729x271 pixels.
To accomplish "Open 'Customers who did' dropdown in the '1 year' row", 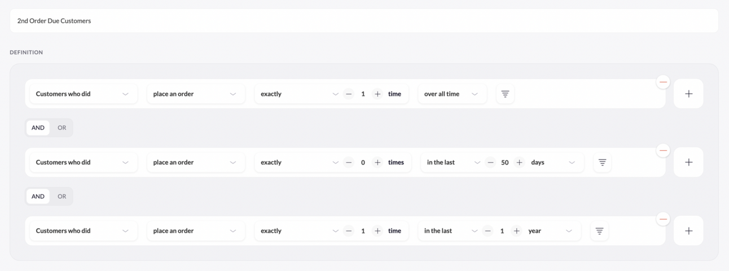I will tap(84, 231).
